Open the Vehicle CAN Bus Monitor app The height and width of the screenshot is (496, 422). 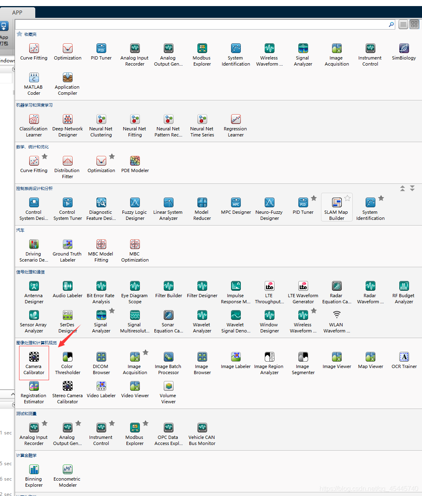(202, 434)
